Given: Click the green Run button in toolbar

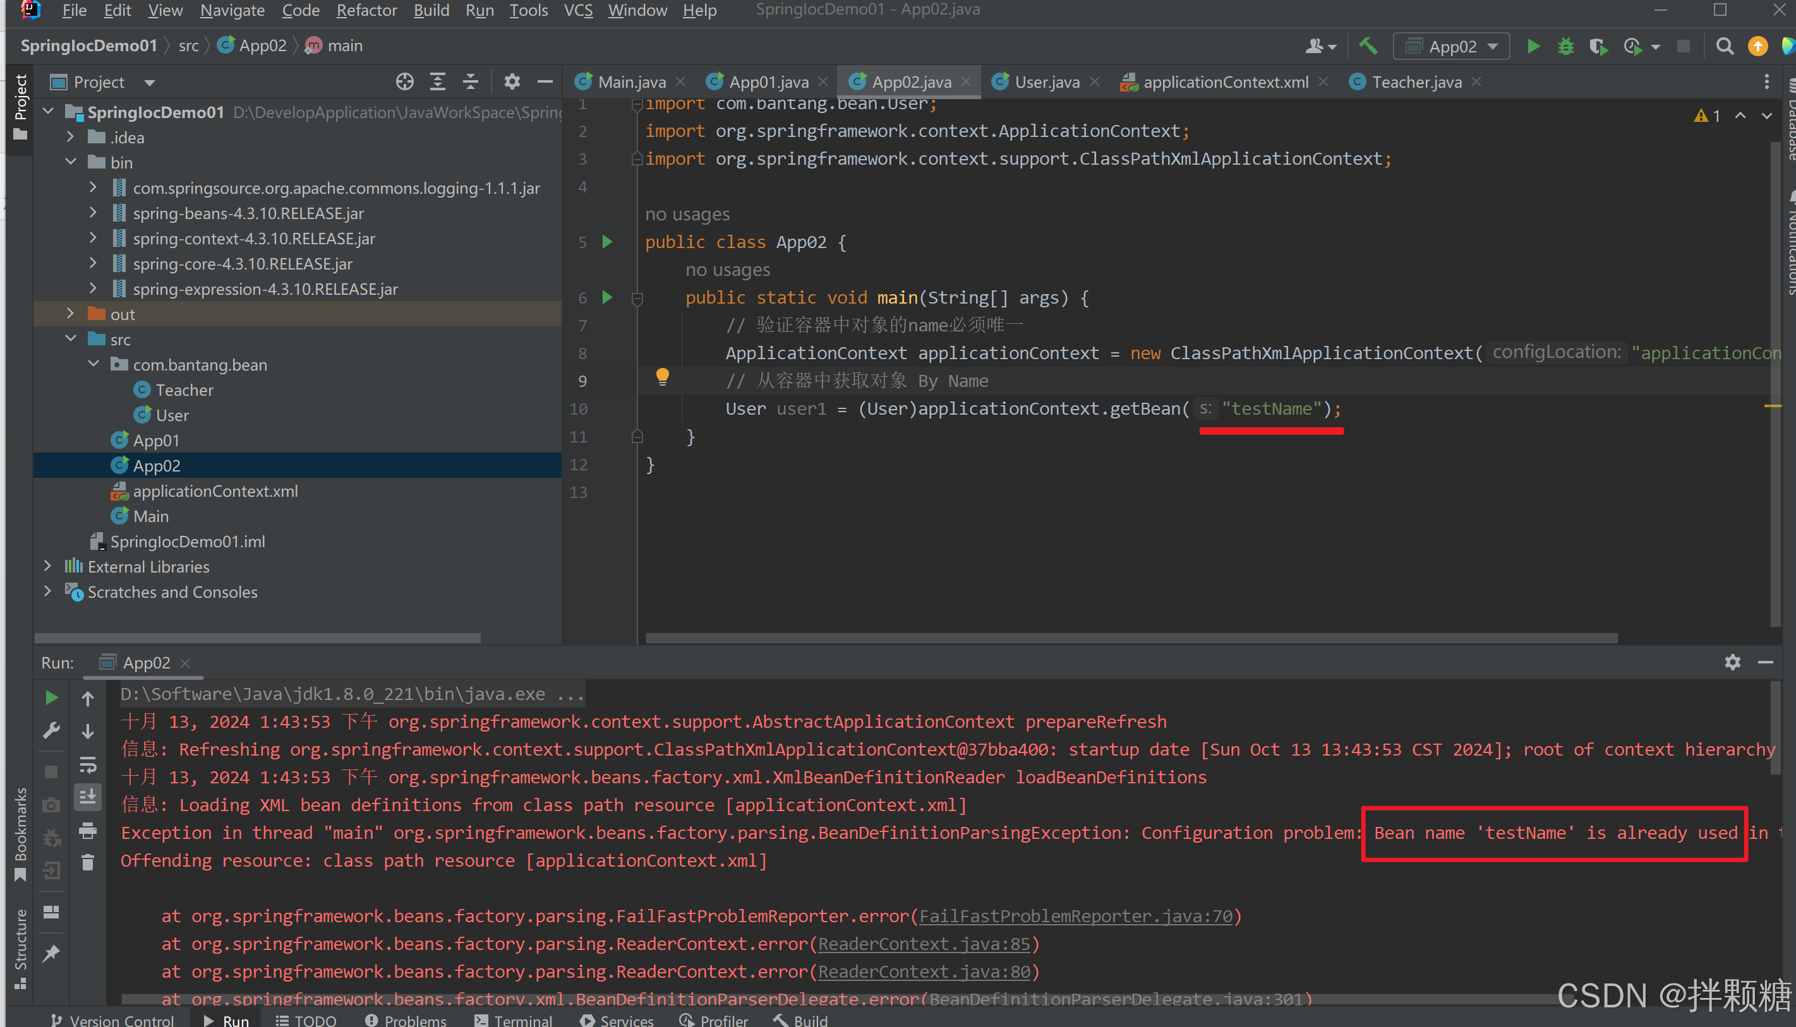Looking at the screenshot, I should [1533, 47].
